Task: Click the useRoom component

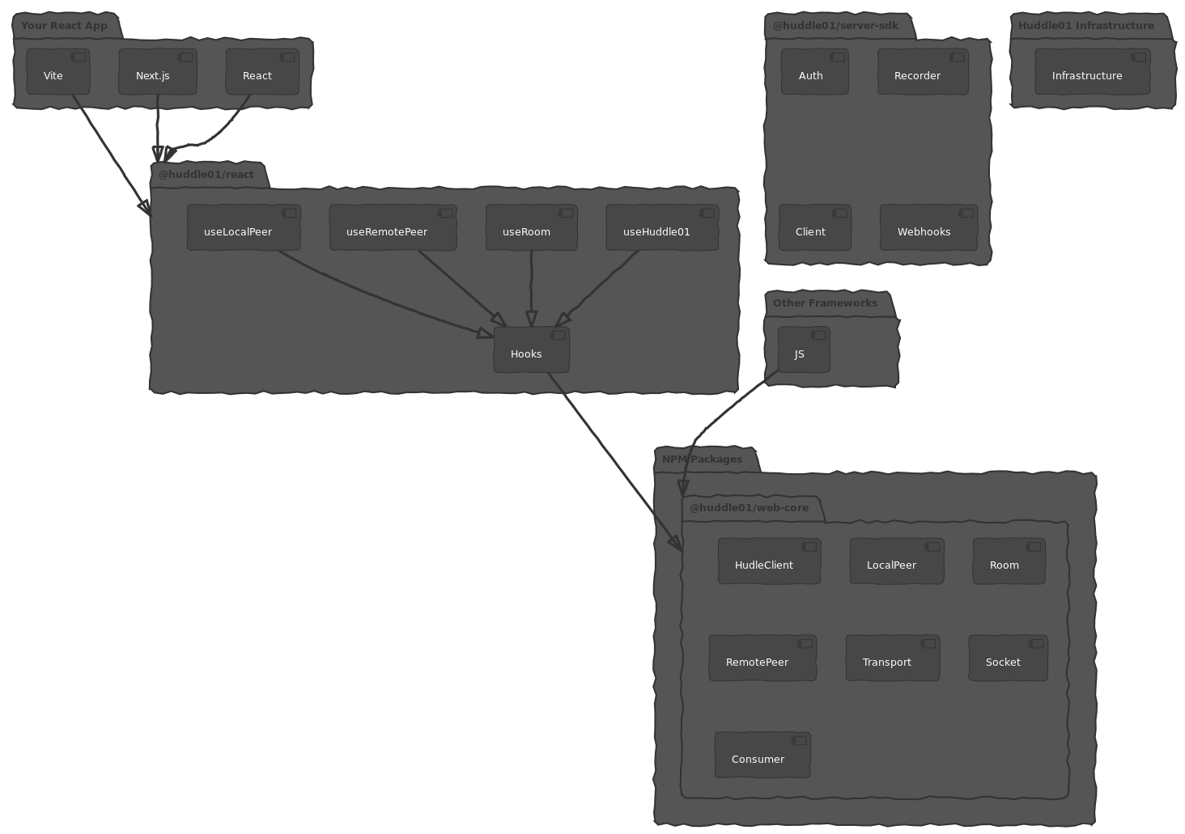Action: (532, 227)
